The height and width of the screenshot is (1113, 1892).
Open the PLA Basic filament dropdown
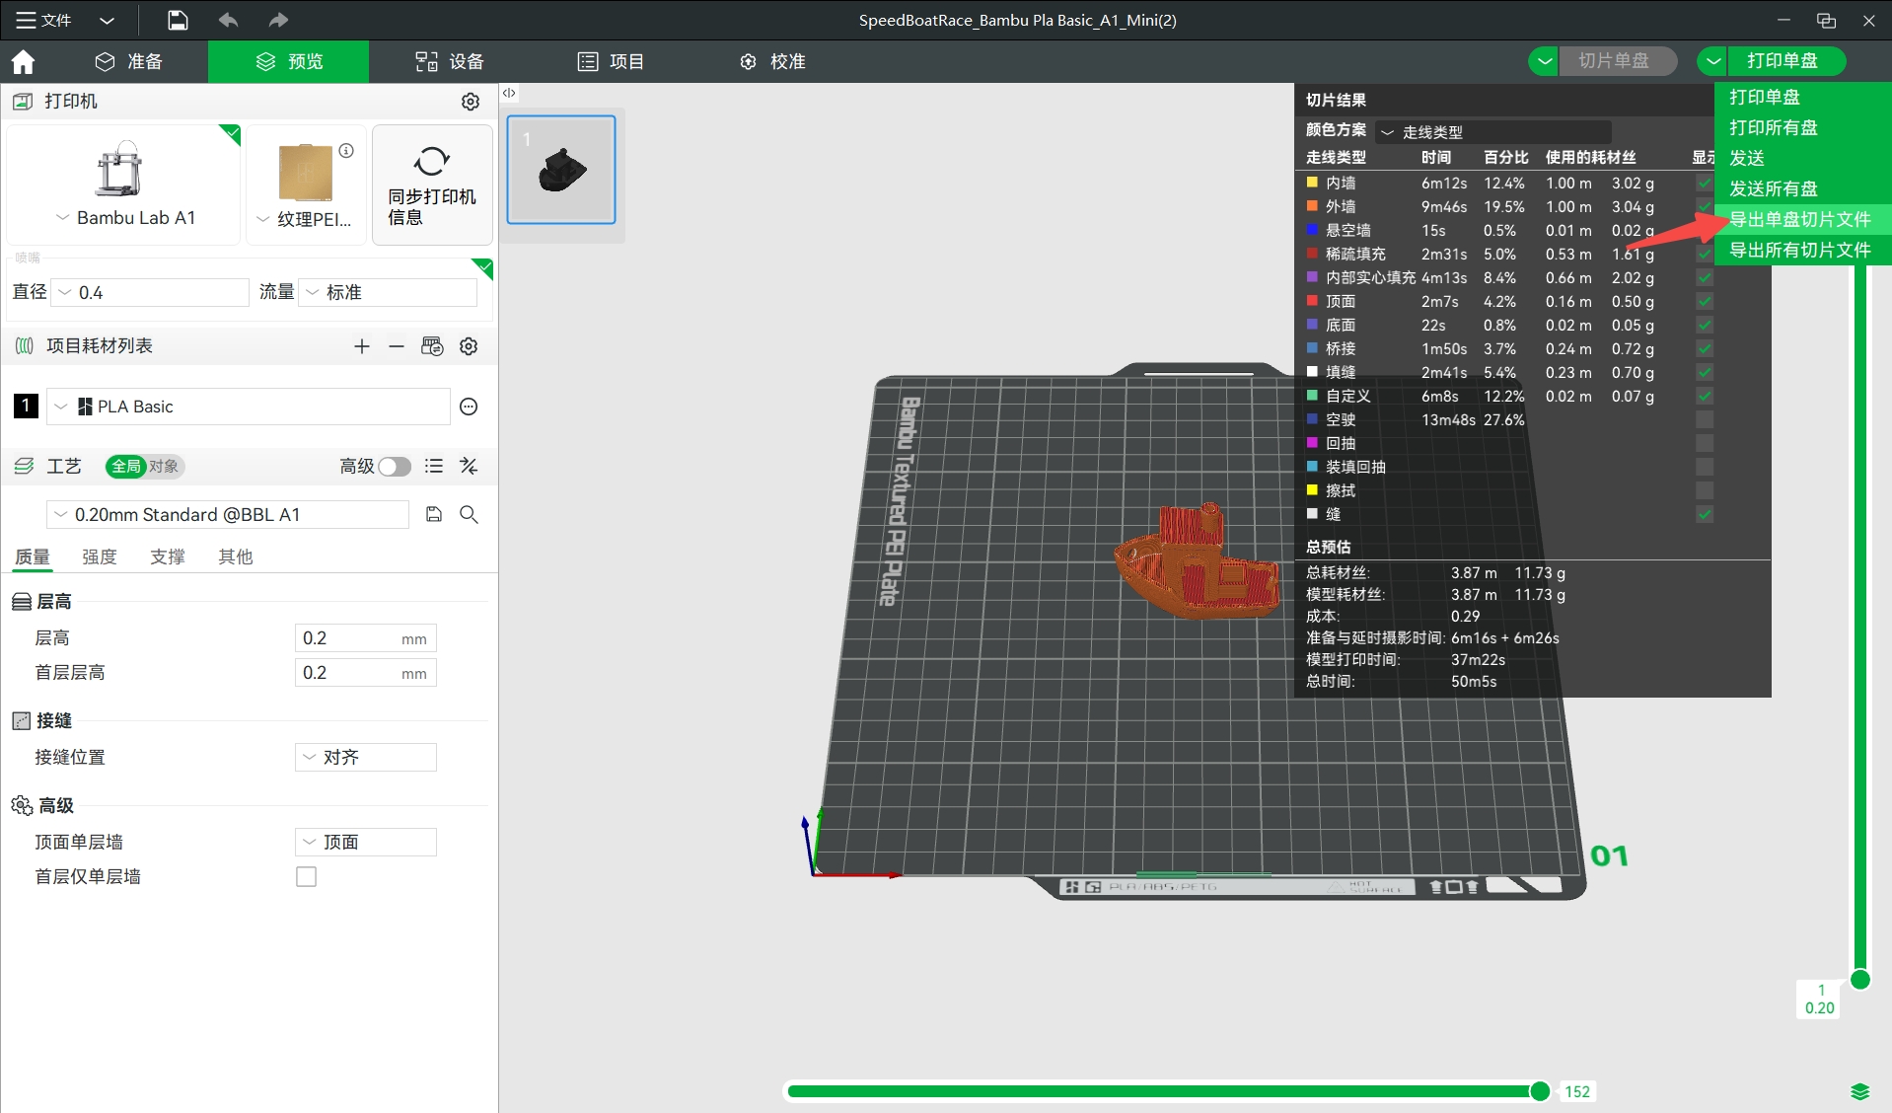coord(249,407)
